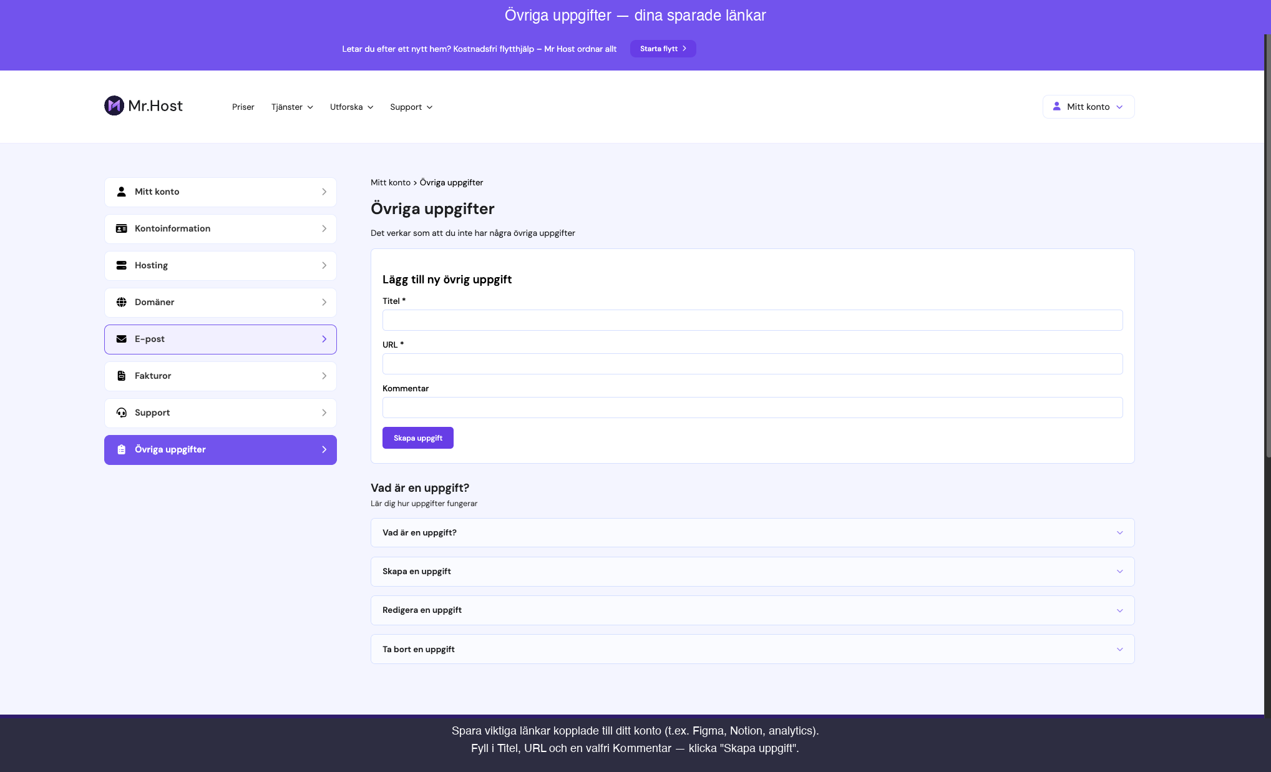Click the user avatar icon in header account button

click(x=1057, y=107)
